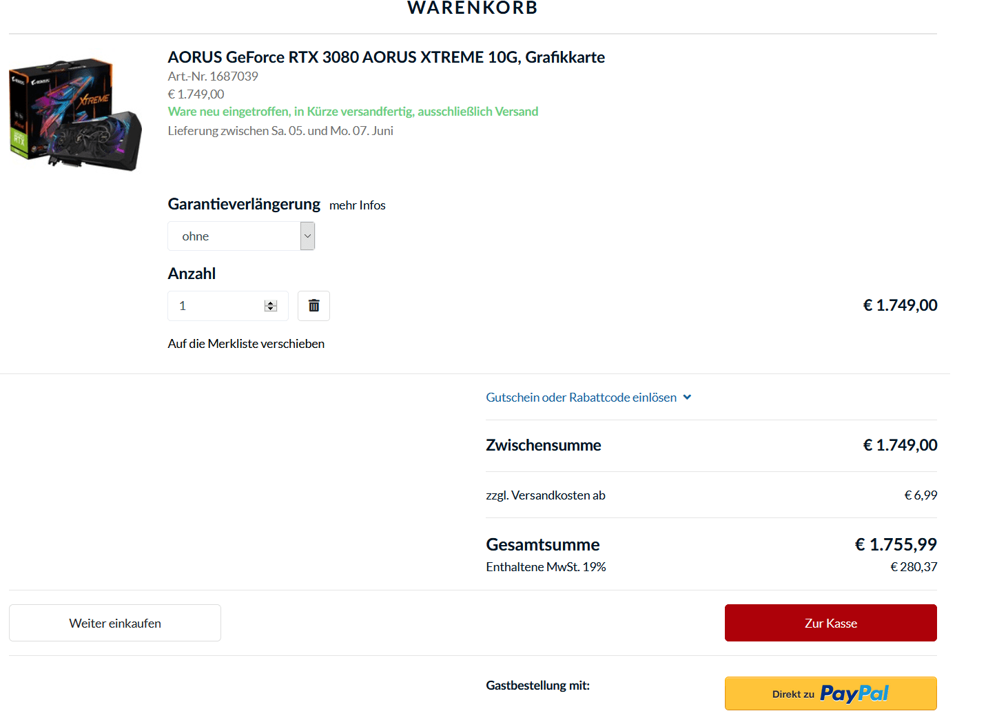Click the green availability notice 'Ware neu eingetroffen'
Viewport: 997px width, 720px height.
353,112
